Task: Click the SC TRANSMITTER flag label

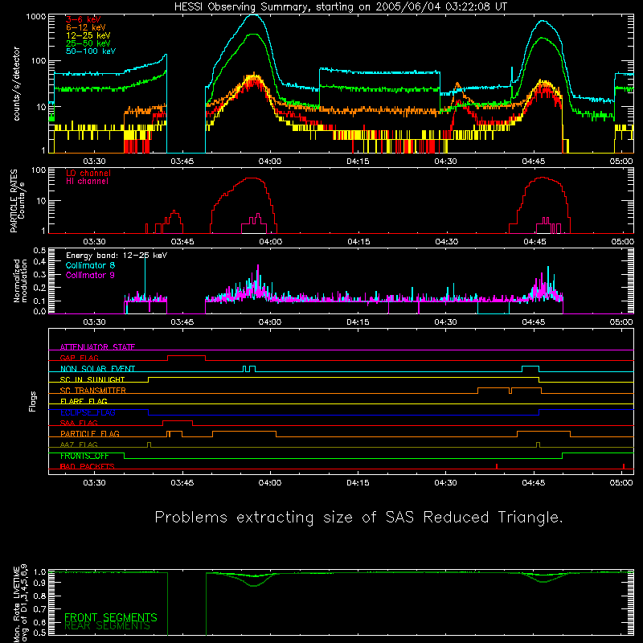Action: [93, 390]
